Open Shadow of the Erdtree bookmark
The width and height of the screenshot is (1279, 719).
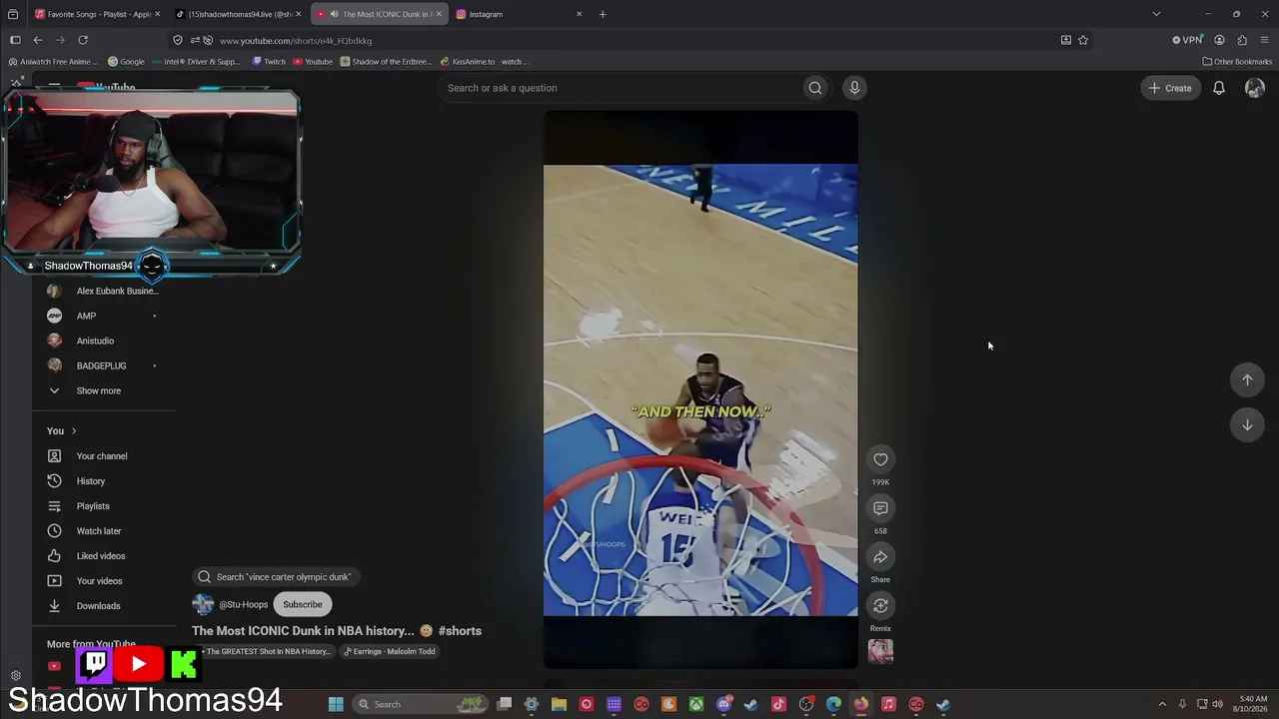coord(386,61)
